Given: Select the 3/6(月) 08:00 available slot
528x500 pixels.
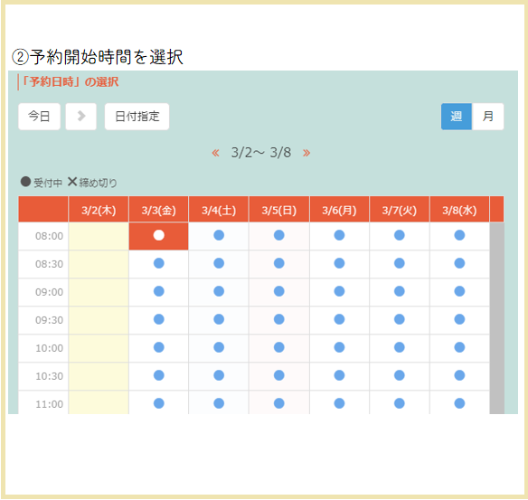Looking at the screenshot, I should point(339,235).
